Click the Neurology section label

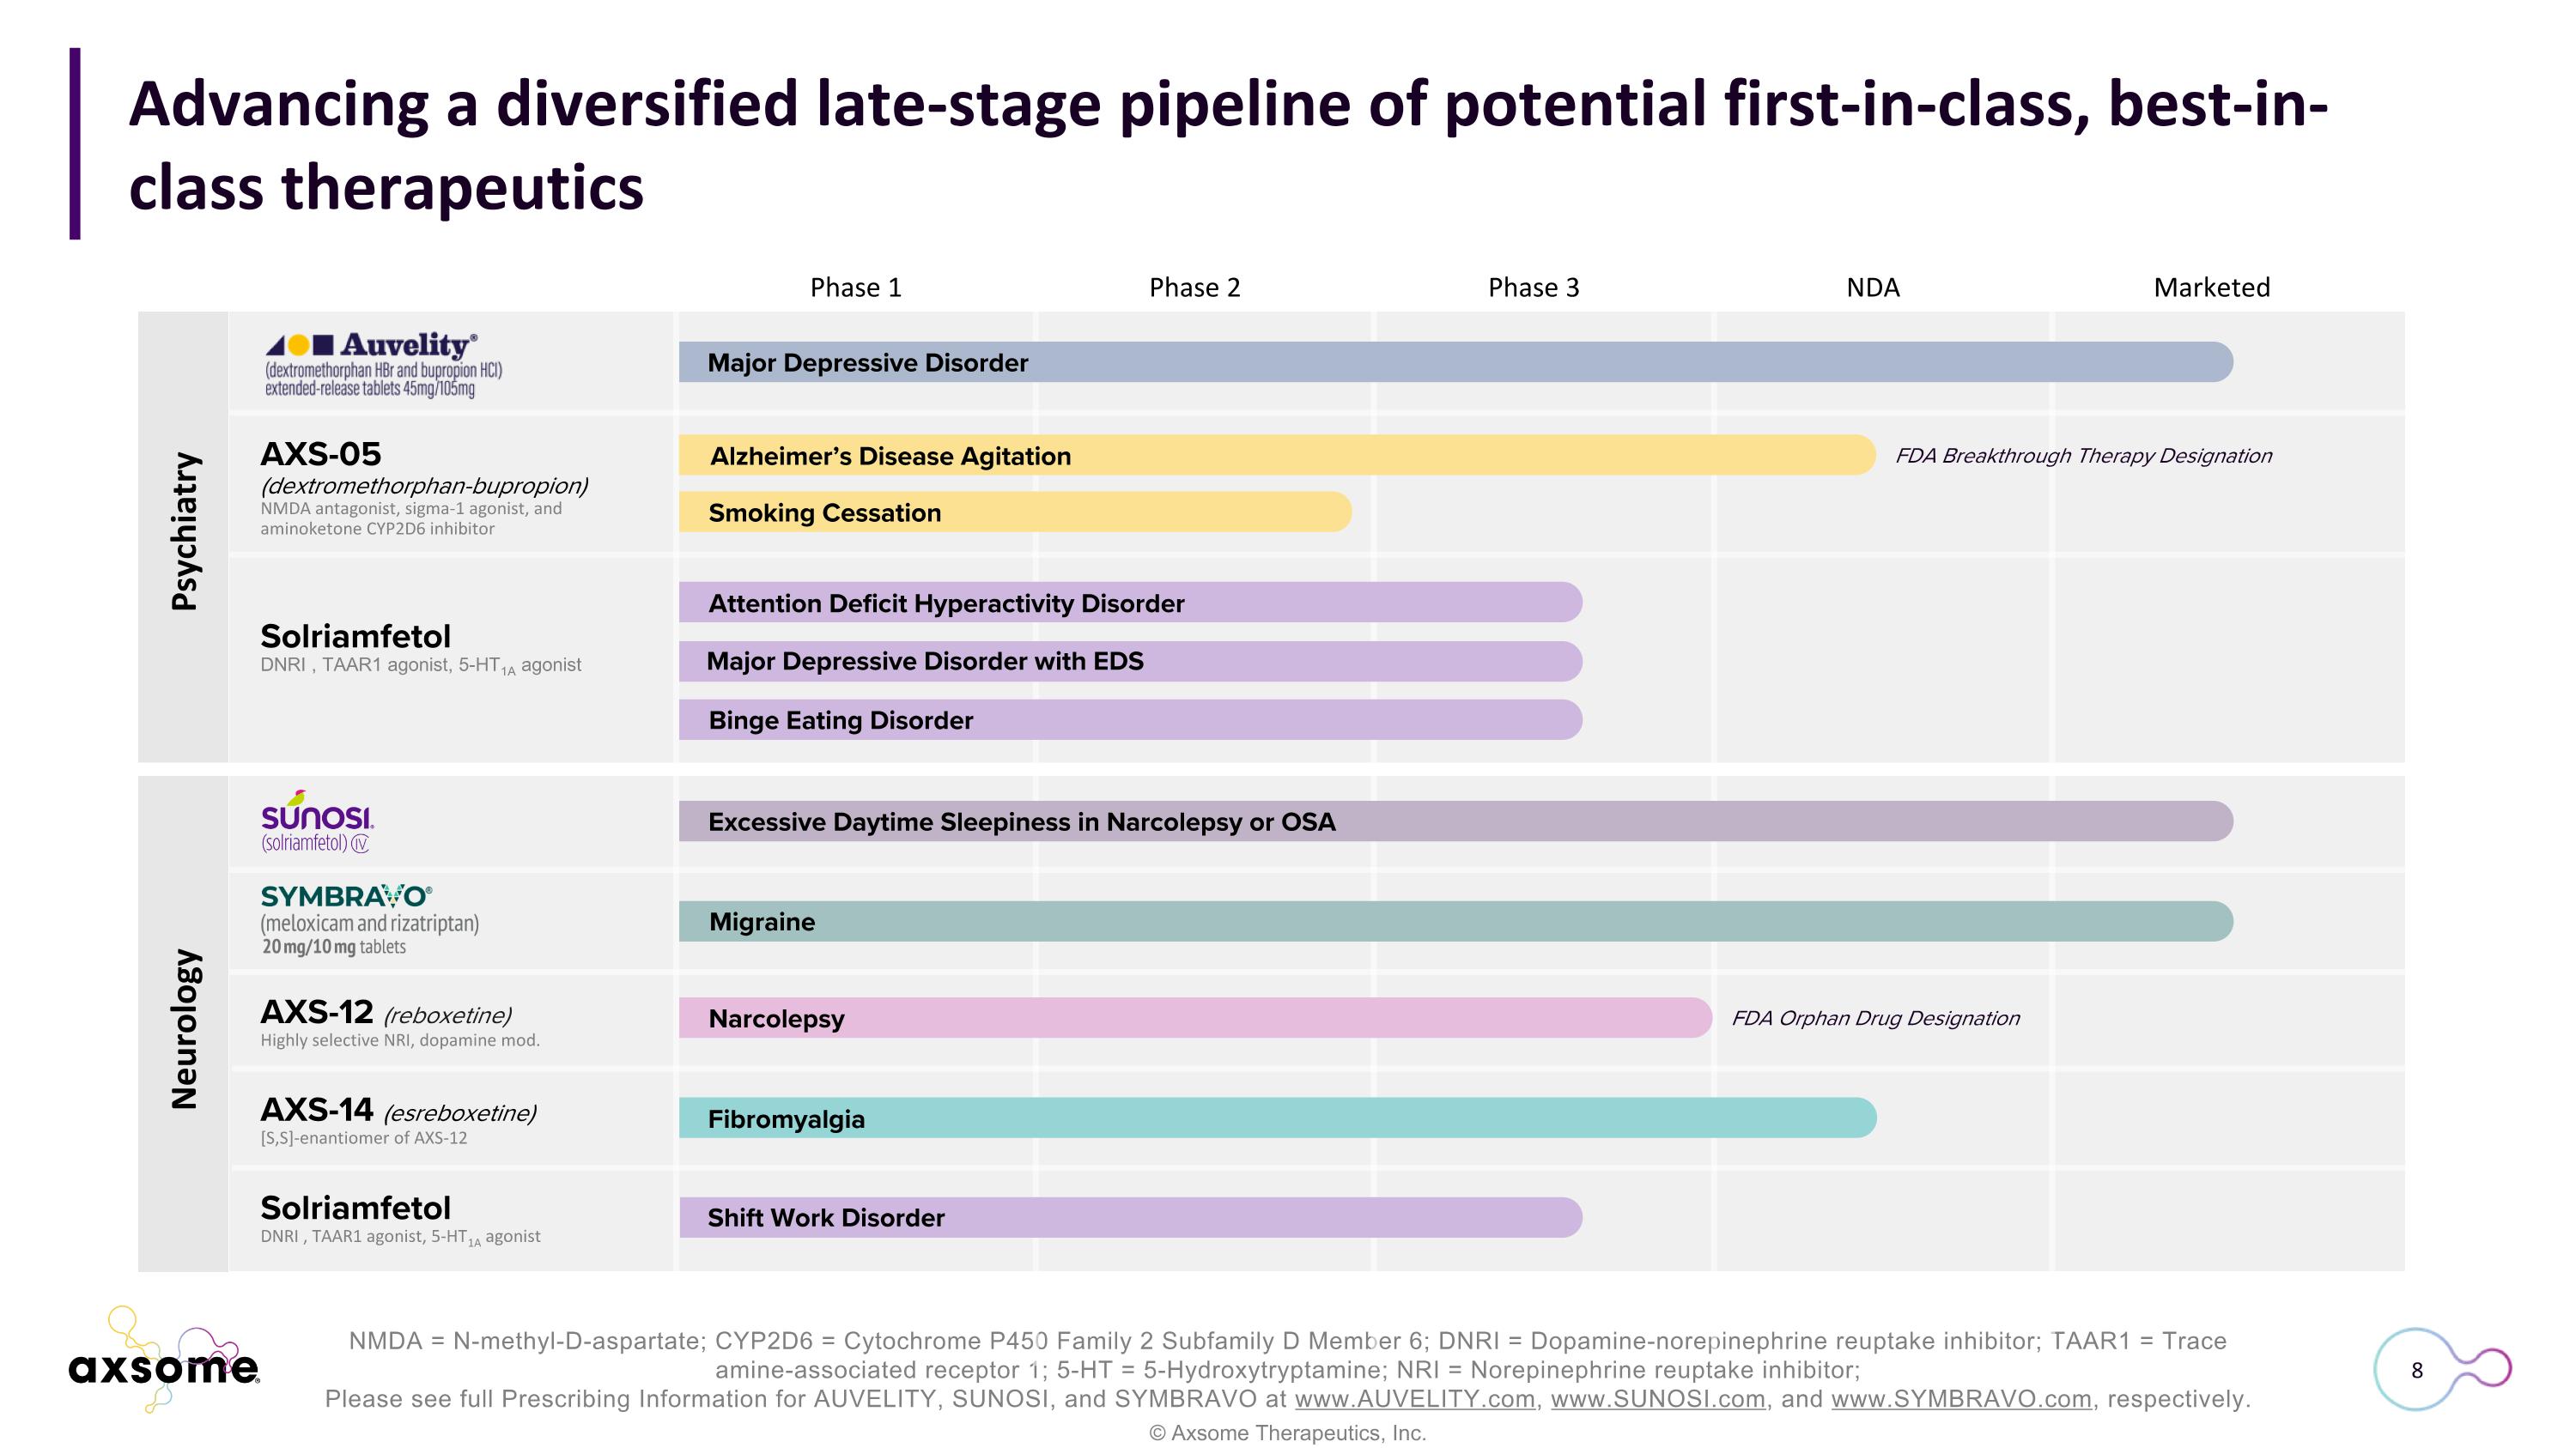pos(185,1028)
